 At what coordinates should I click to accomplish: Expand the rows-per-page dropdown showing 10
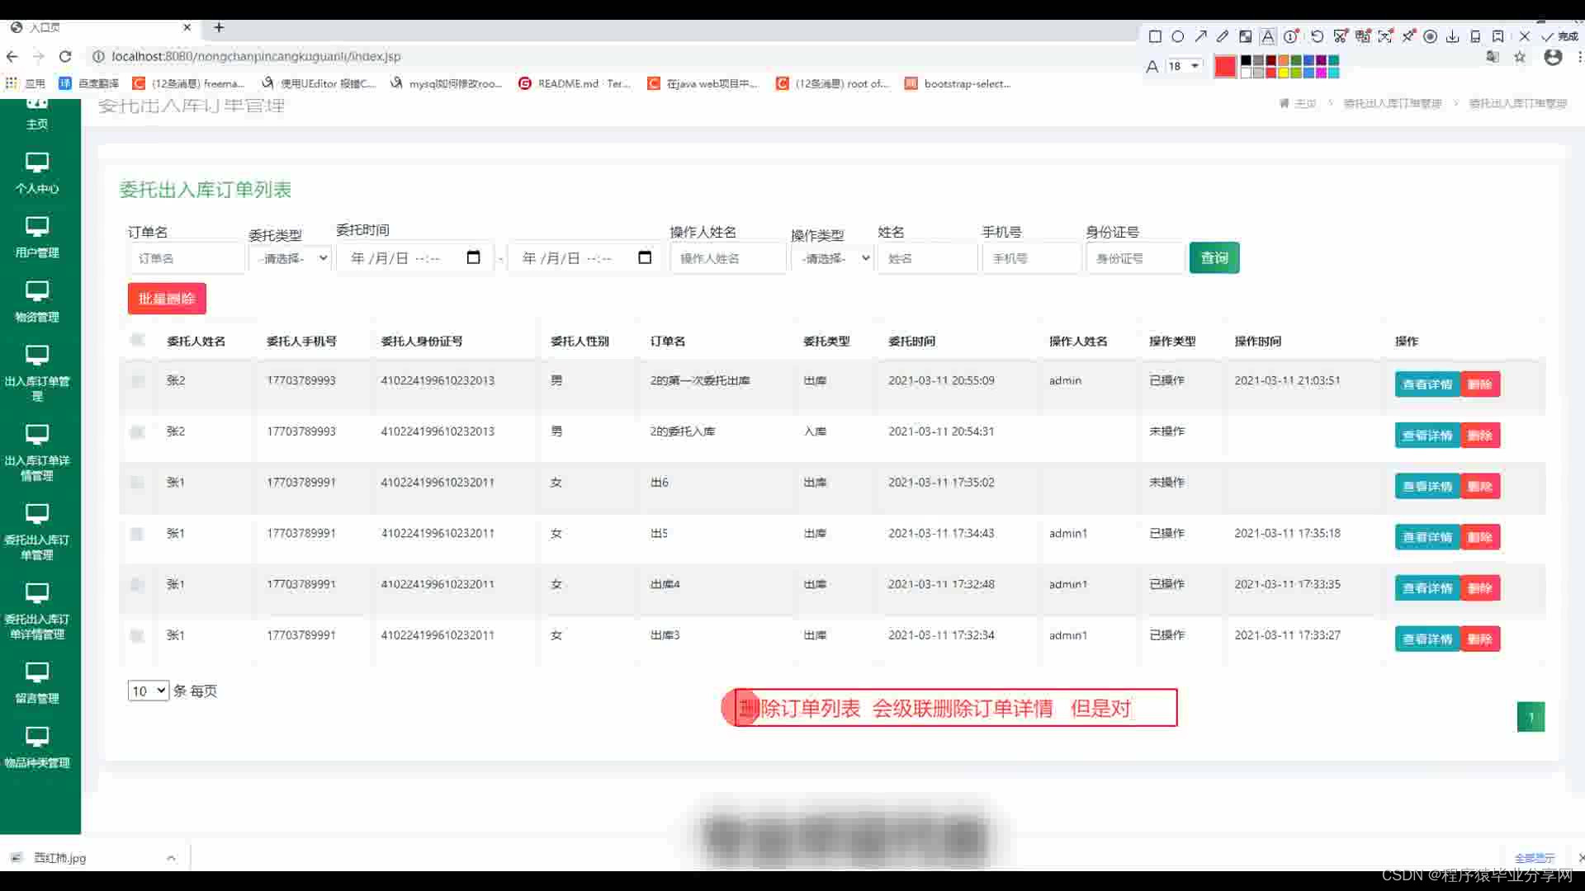coord(148,691)
